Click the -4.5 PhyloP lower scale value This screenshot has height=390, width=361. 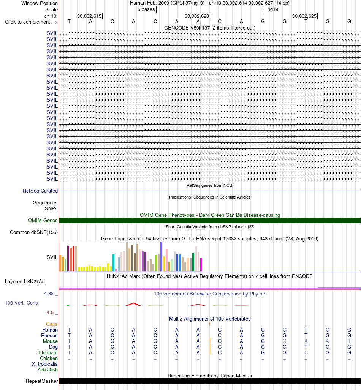(49, 313)
